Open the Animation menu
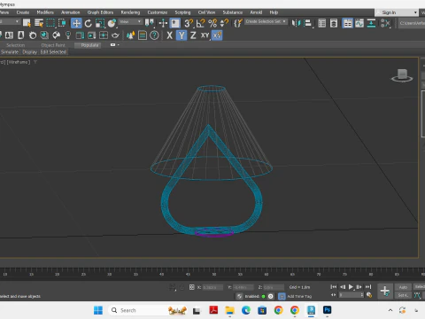 [x=70, y=12]
